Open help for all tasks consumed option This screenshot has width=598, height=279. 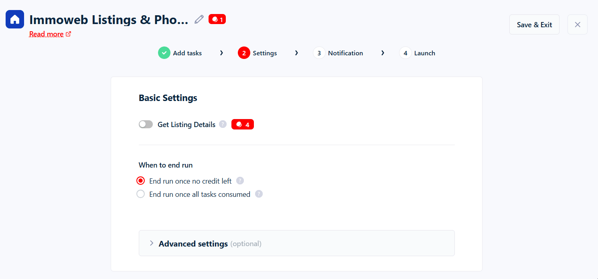[x=259, y=194]
